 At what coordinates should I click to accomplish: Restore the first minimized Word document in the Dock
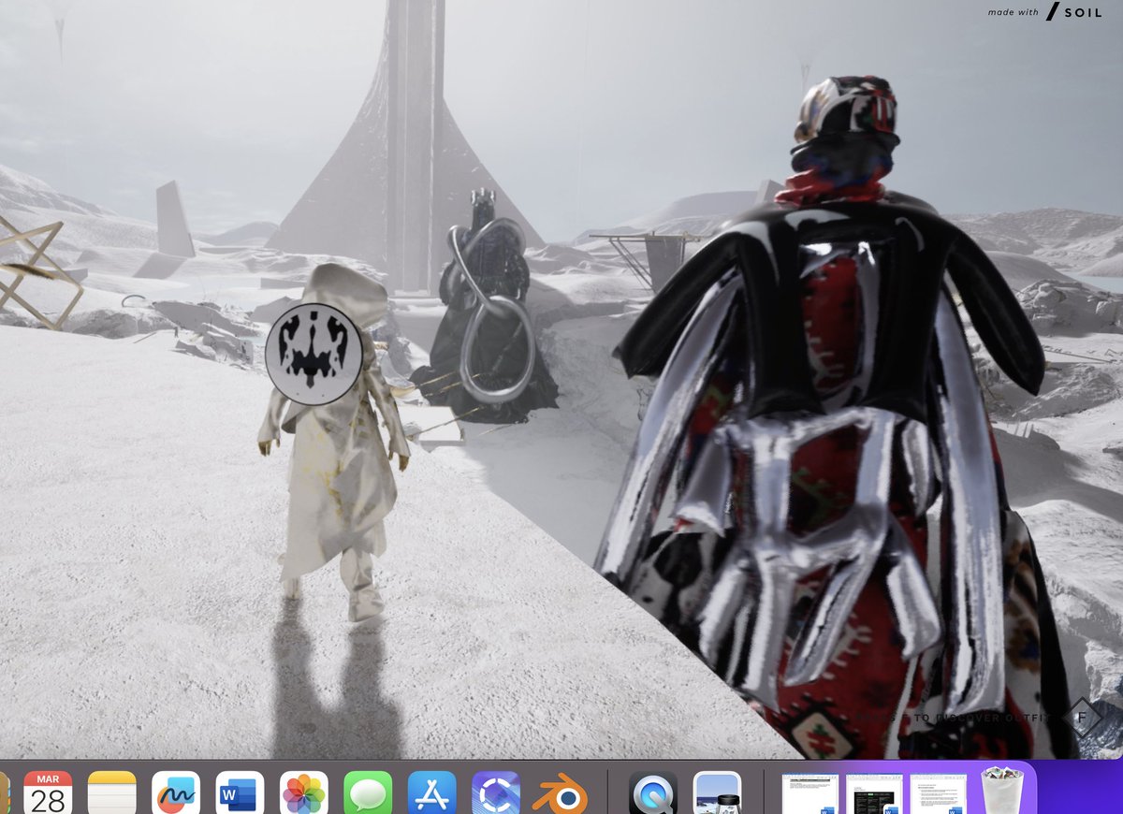tap(810, 793)
